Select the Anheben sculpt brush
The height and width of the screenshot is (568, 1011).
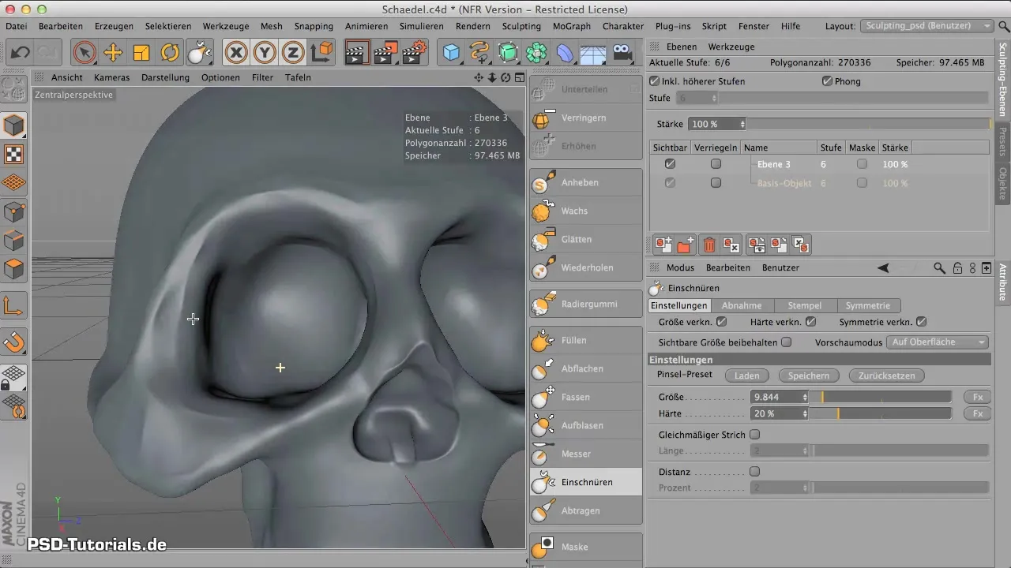[586, 182]
